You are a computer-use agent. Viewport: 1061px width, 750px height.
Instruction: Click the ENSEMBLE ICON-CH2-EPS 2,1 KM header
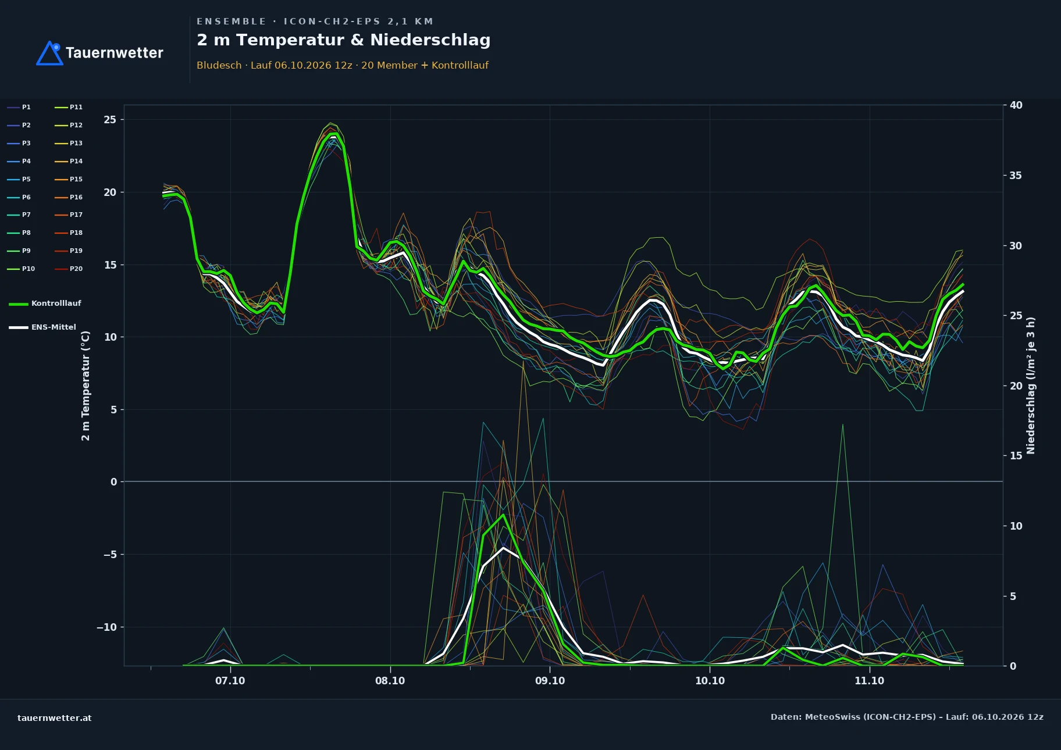(x=315, y=22)
